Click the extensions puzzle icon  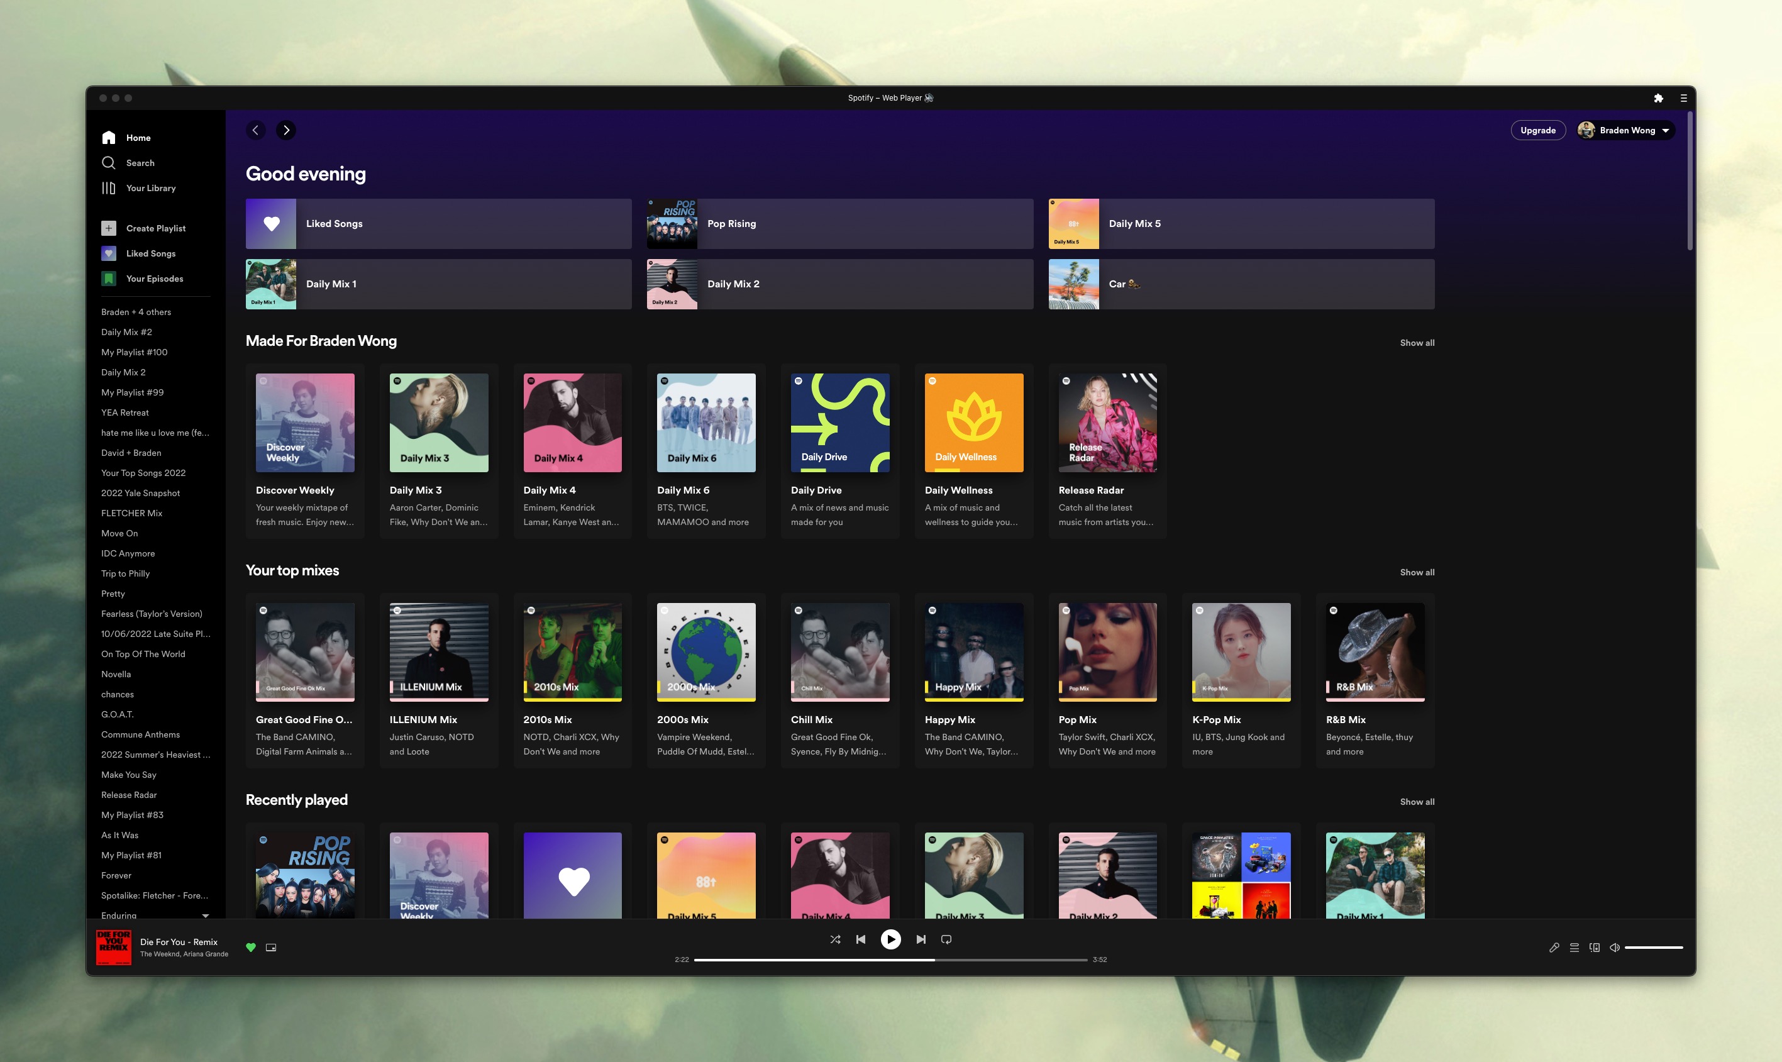[x=1658, y=98]
